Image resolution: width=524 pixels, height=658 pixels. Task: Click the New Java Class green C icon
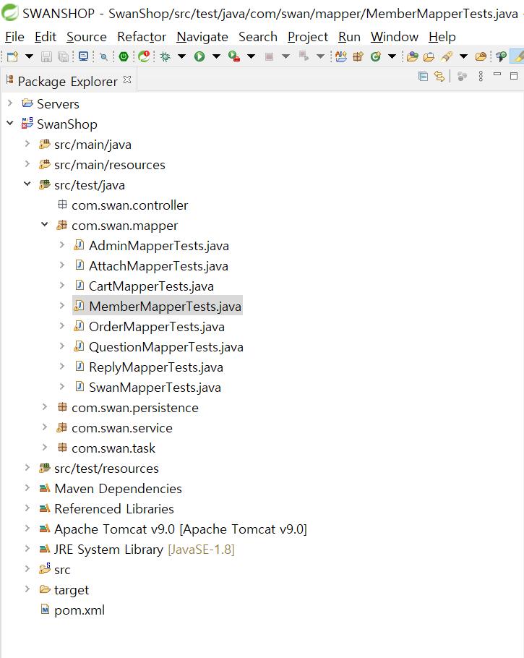pyautogui.click(x=376, y=56)
